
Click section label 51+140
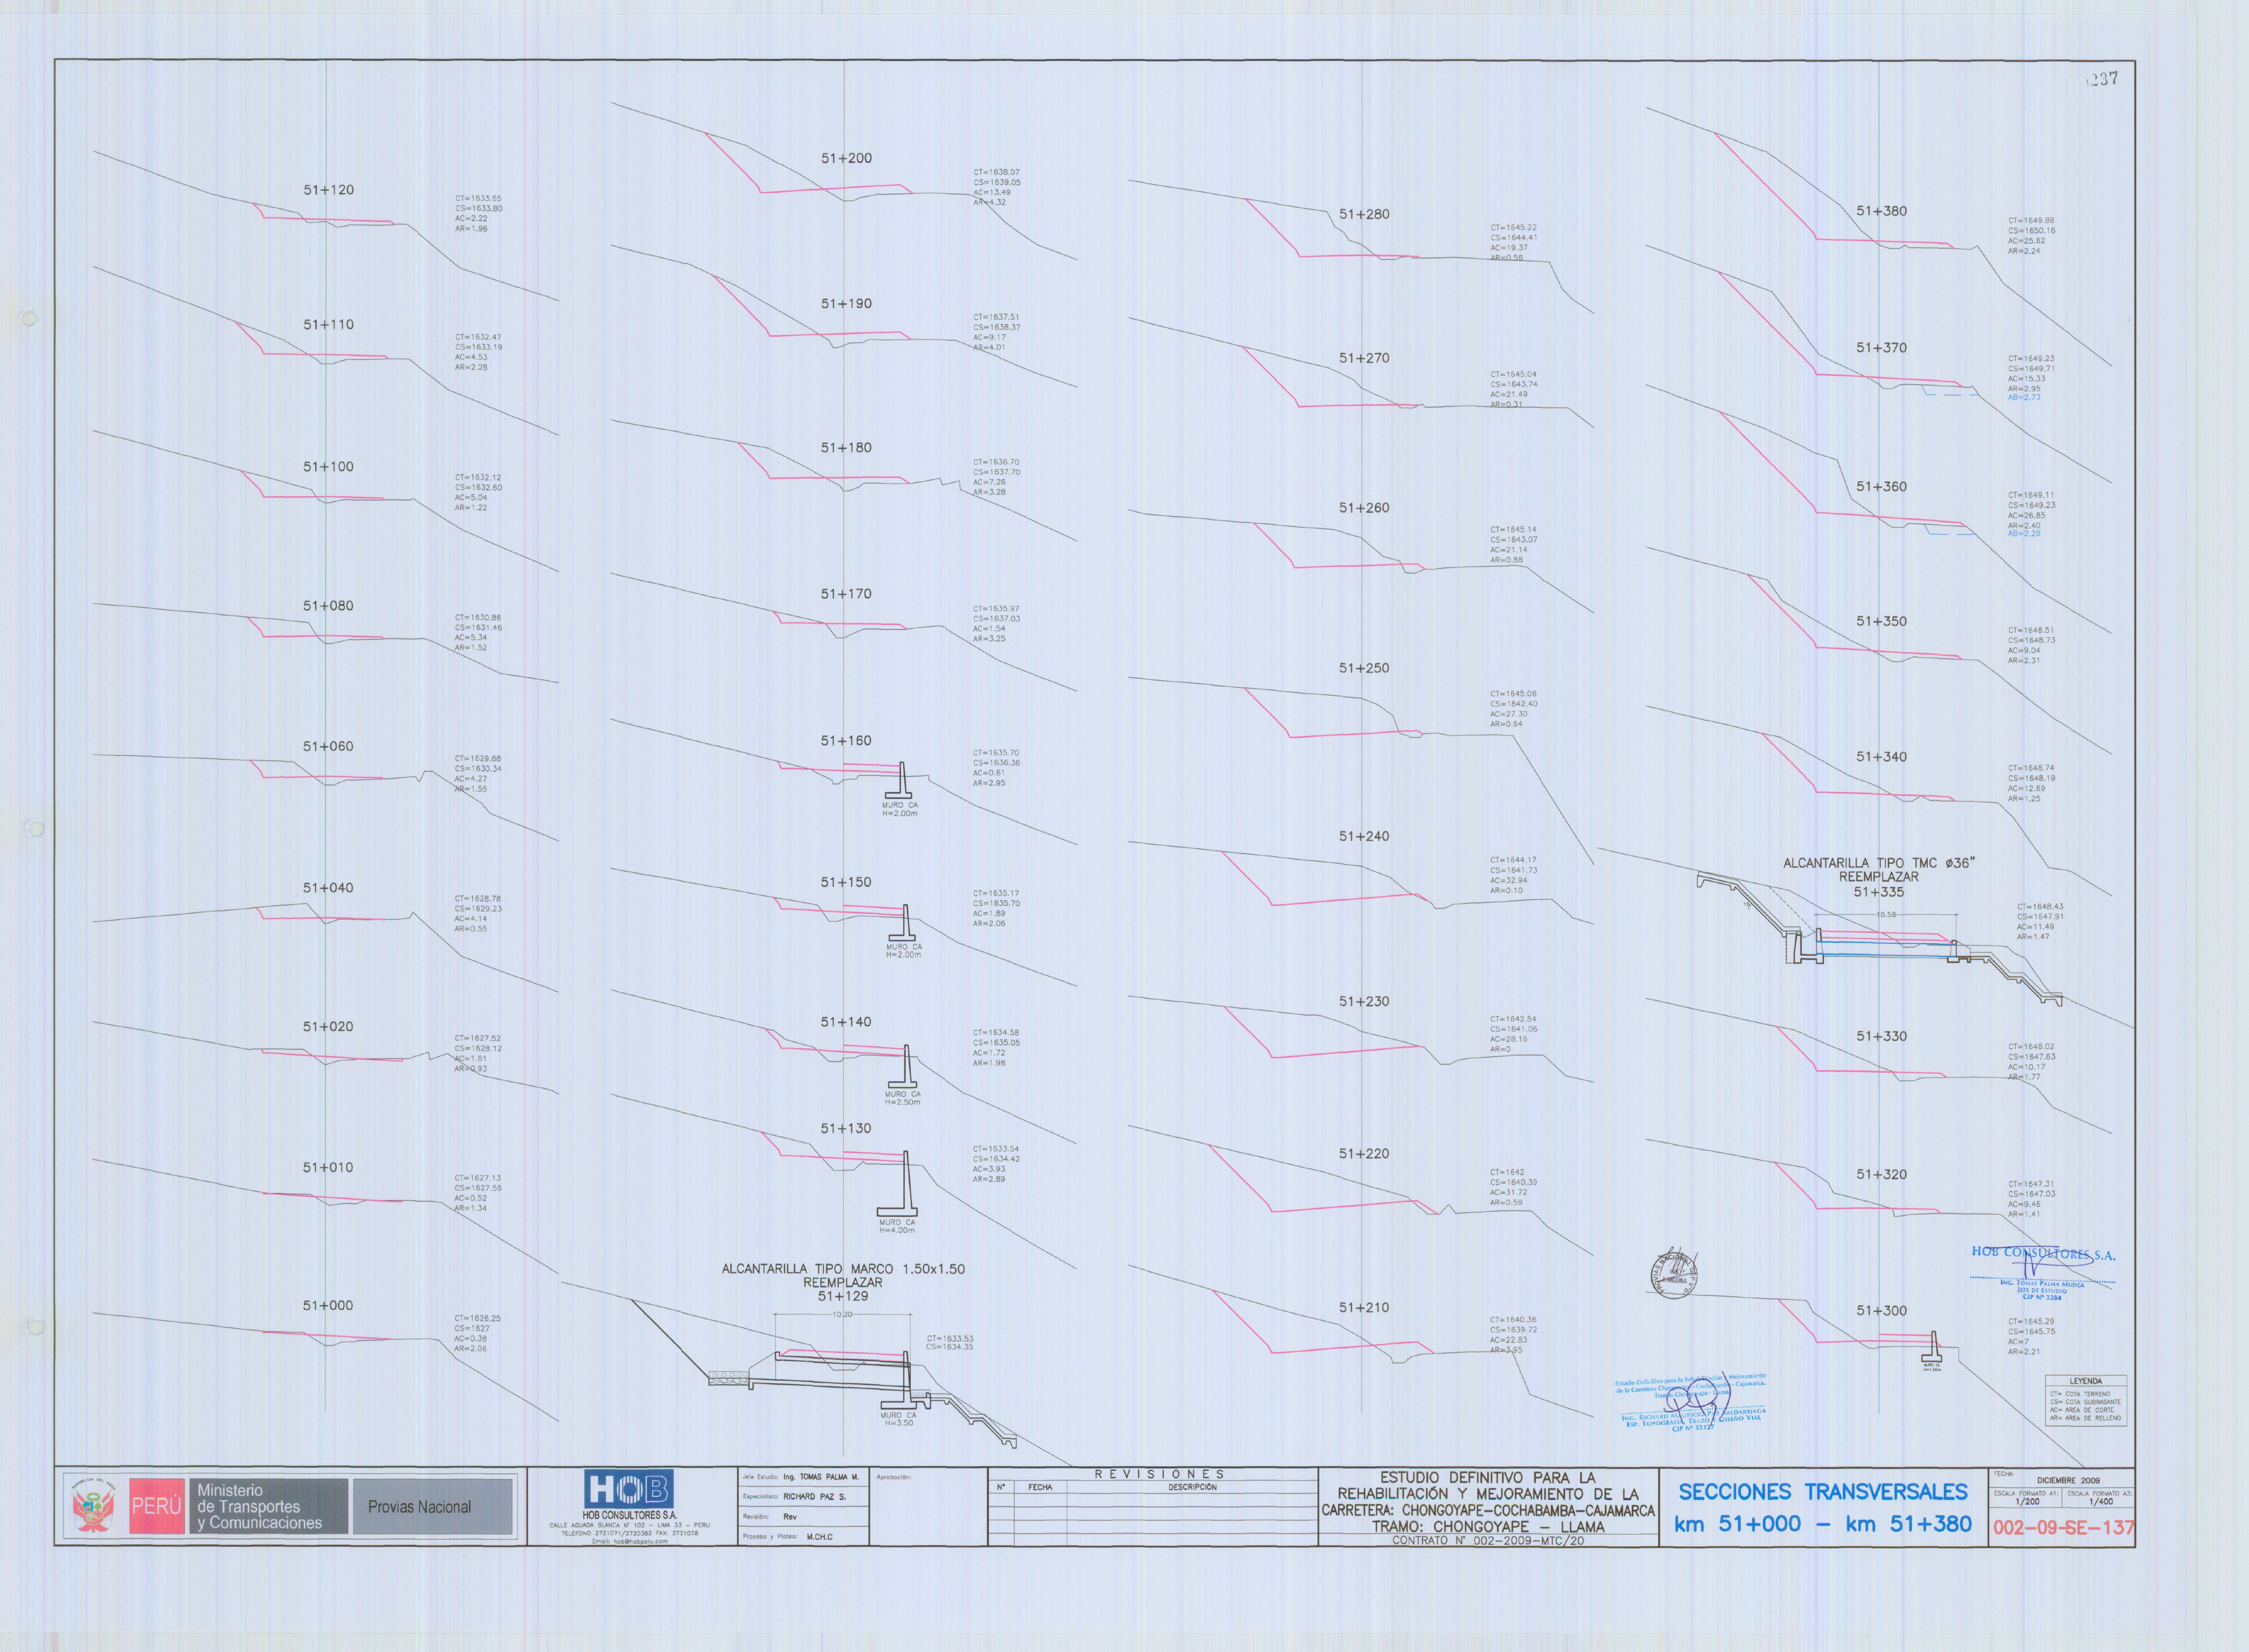846,1022
